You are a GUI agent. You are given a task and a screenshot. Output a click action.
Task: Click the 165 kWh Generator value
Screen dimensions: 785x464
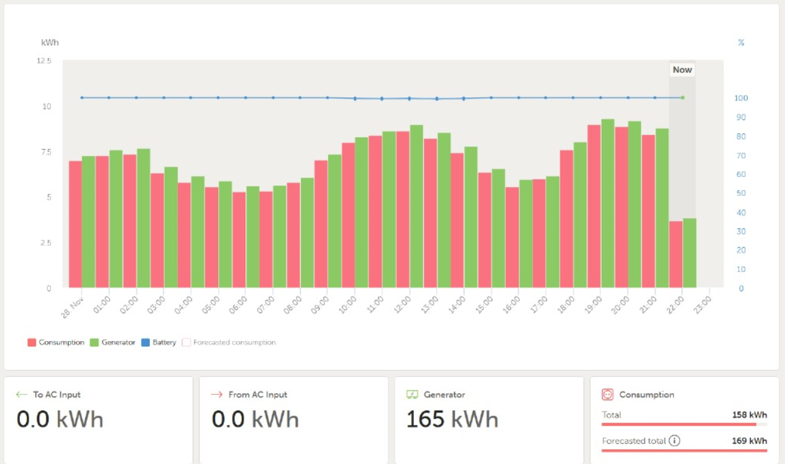click(452, 420)
